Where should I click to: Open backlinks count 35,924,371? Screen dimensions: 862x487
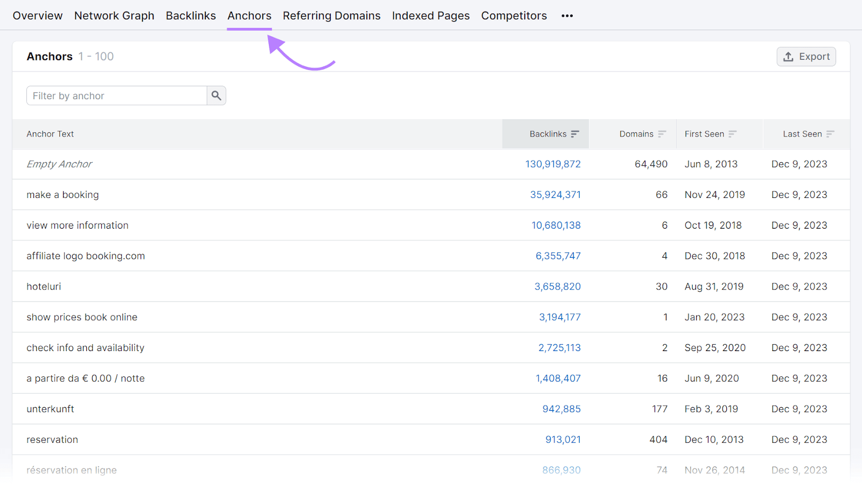tap(555, 195)
